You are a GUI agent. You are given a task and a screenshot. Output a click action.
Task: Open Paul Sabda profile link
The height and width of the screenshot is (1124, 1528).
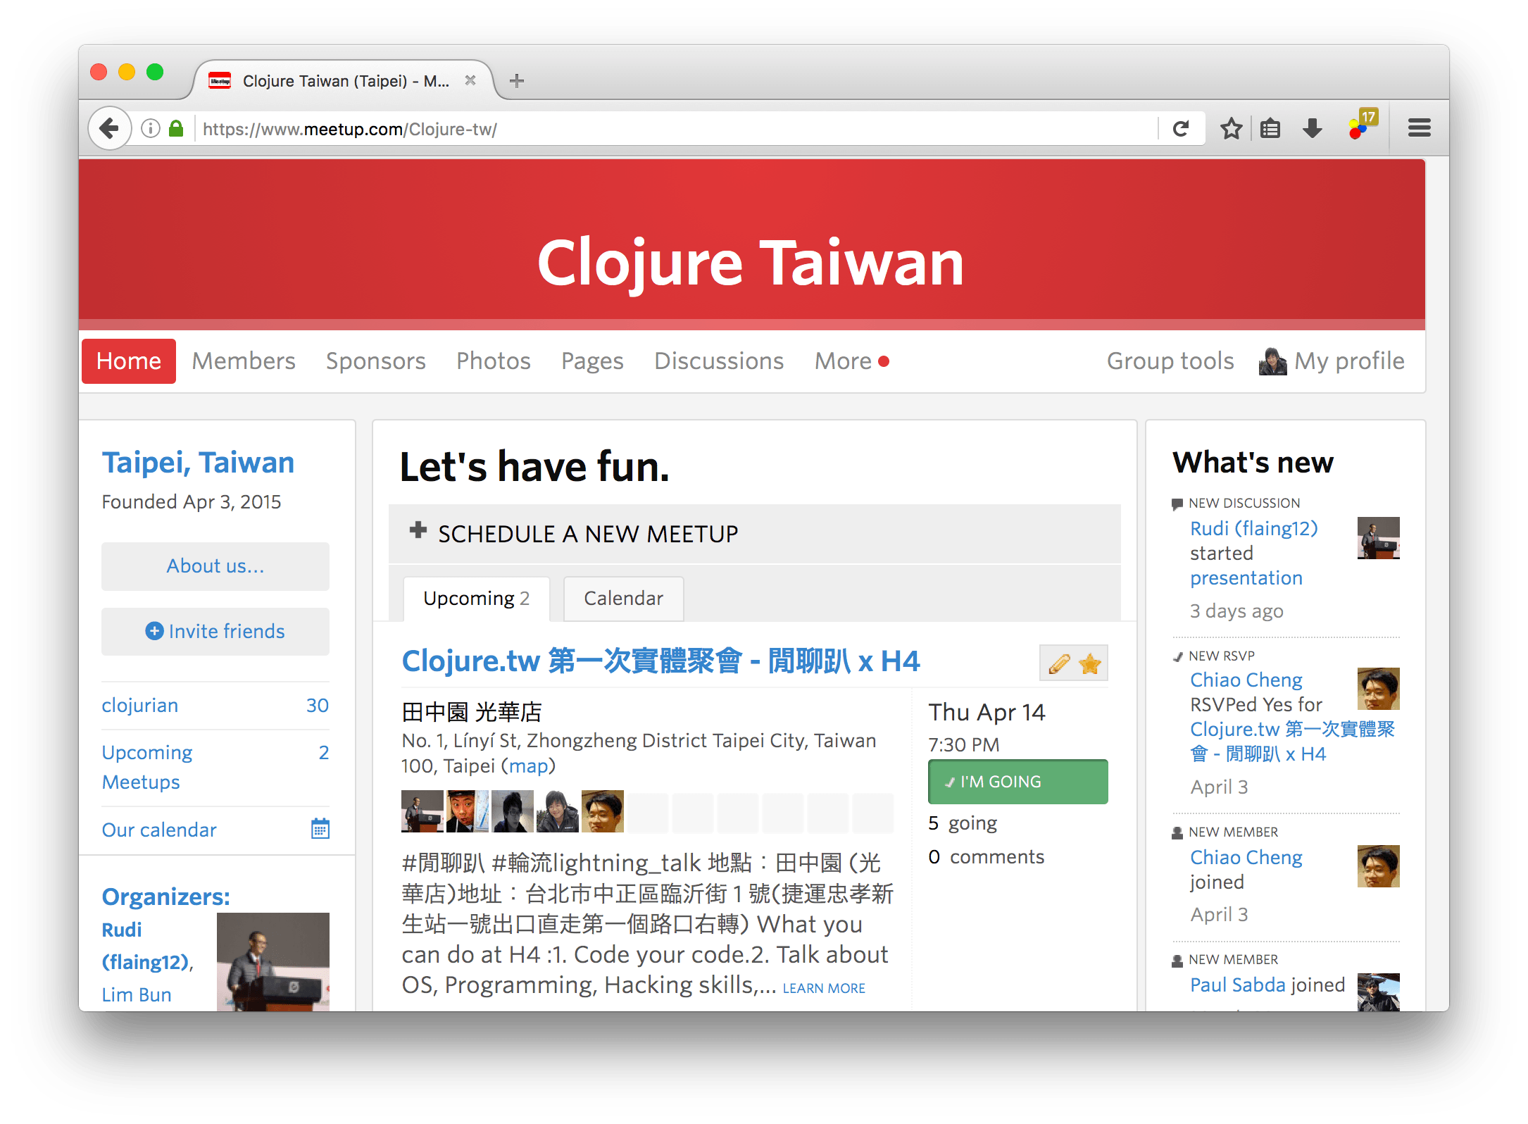(1237, 985)
